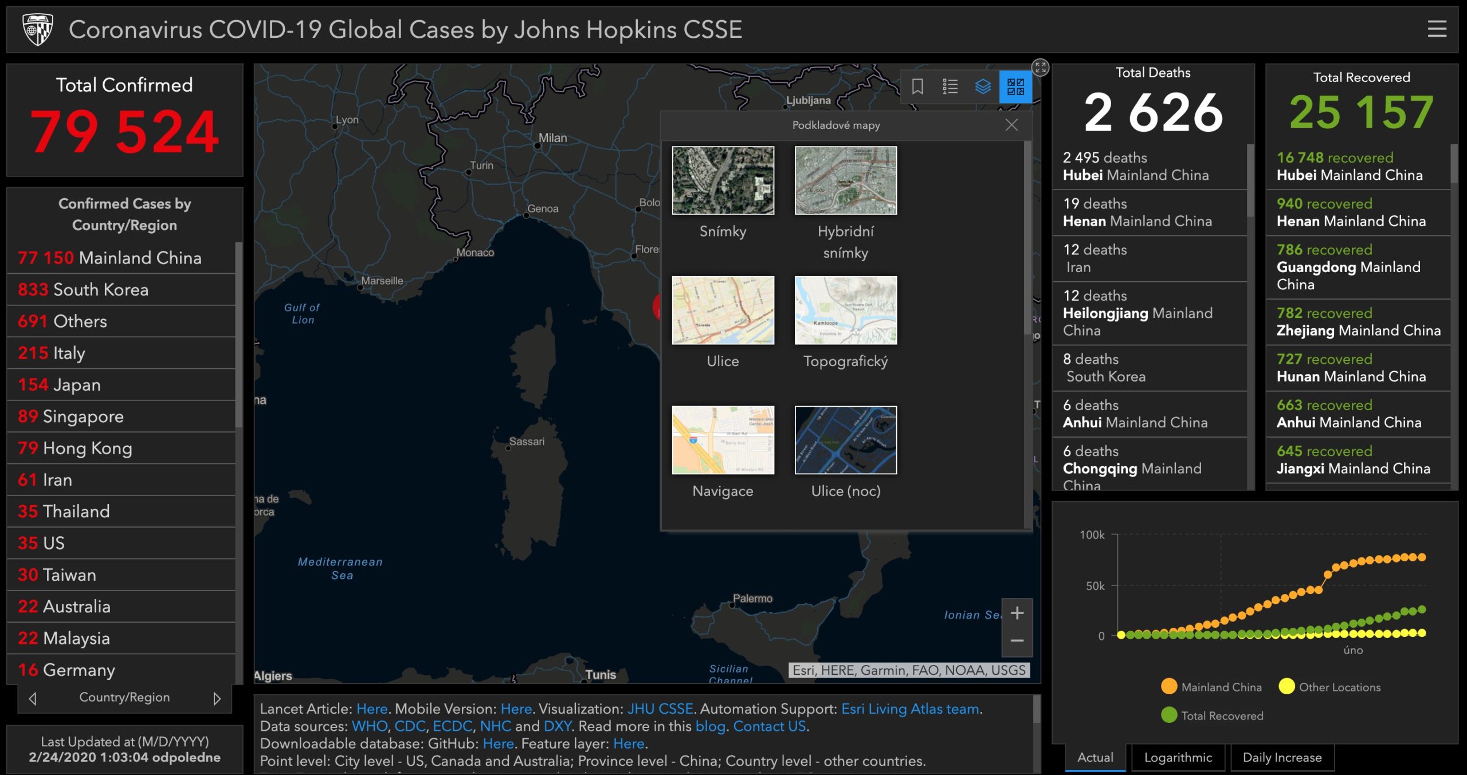Click the Total Deaths list scrollbar

coord(1250,180)
